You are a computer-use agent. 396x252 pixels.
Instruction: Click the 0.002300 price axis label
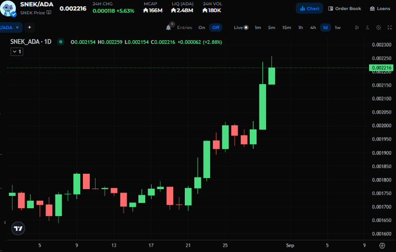[381, 45]
